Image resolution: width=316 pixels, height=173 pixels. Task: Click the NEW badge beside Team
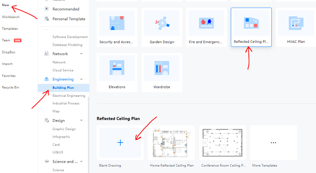point(17,40)
